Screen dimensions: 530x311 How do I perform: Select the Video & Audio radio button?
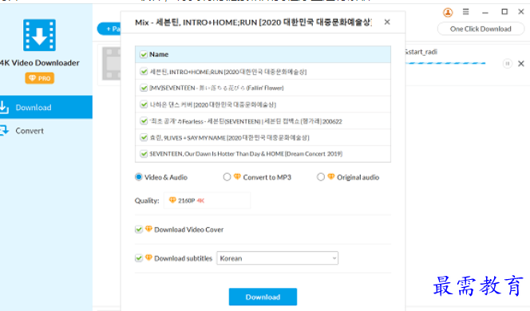139,177
